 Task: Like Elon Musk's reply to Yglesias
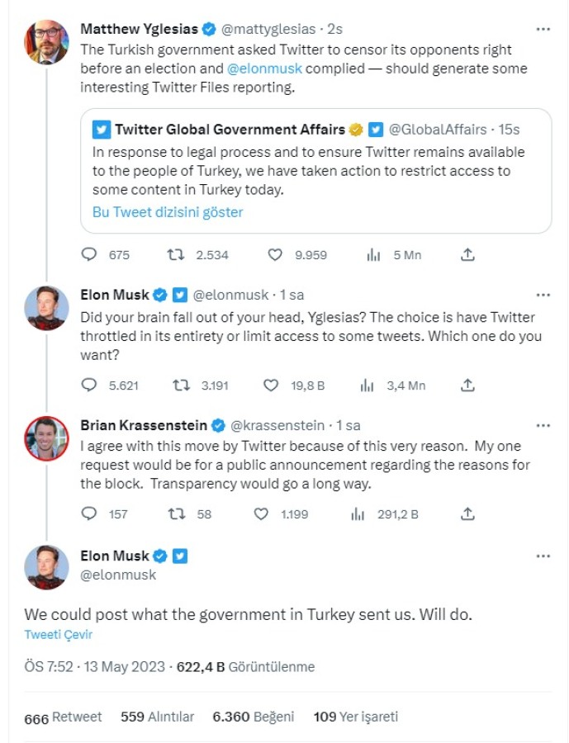(x=270, y=385)
